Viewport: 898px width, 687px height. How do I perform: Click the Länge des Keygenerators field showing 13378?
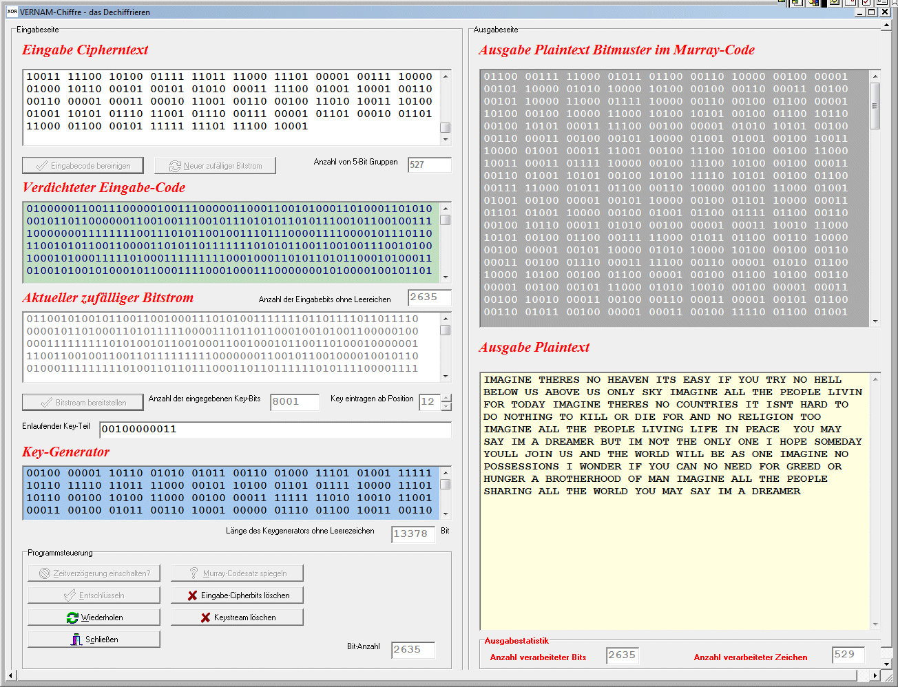(413, 534)
